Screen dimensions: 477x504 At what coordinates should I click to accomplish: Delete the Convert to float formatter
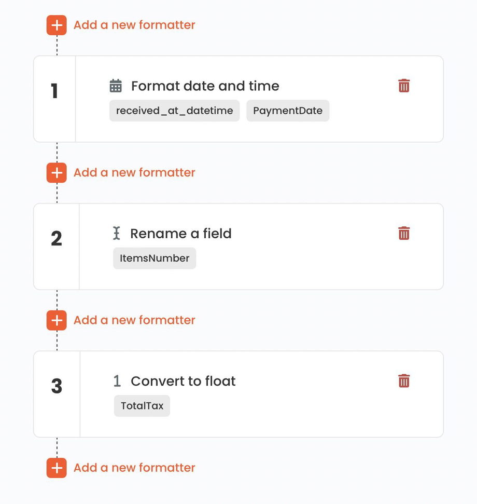pyautogui.click(x=404, y=381)
